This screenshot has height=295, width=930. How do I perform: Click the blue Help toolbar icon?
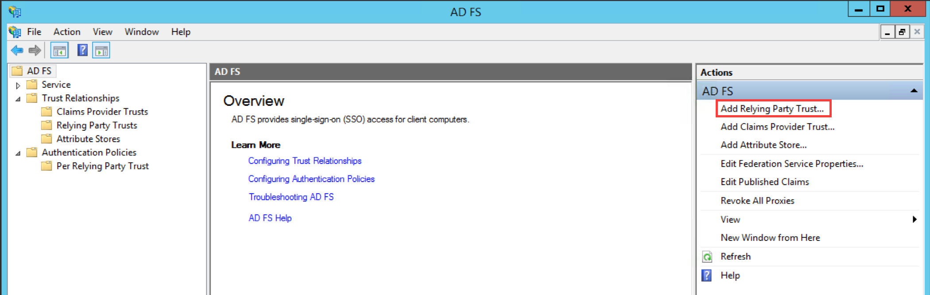[x=82, y=50]
